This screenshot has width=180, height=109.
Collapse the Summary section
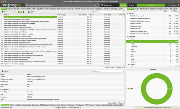[x=127, y=13]
